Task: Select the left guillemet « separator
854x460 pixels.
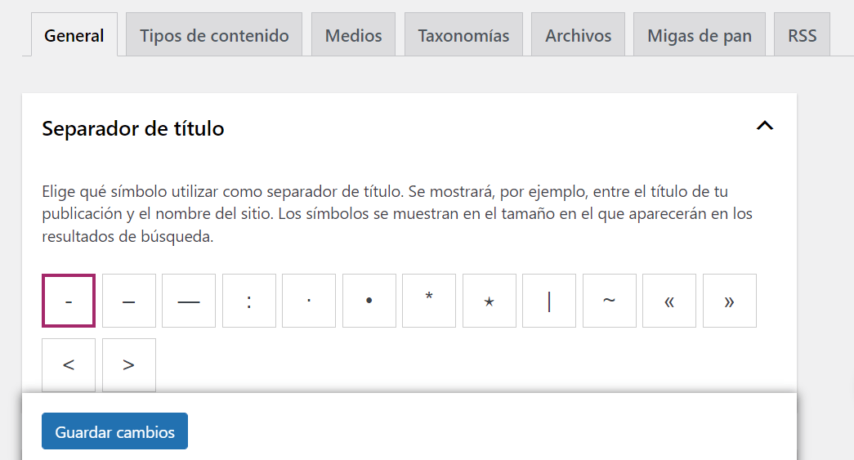Action: pyautogui.click(x=669, y=301)
